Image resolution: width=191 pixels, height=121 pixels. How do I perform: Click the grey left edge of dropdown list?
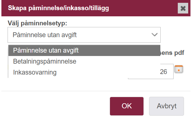(8, 61)
